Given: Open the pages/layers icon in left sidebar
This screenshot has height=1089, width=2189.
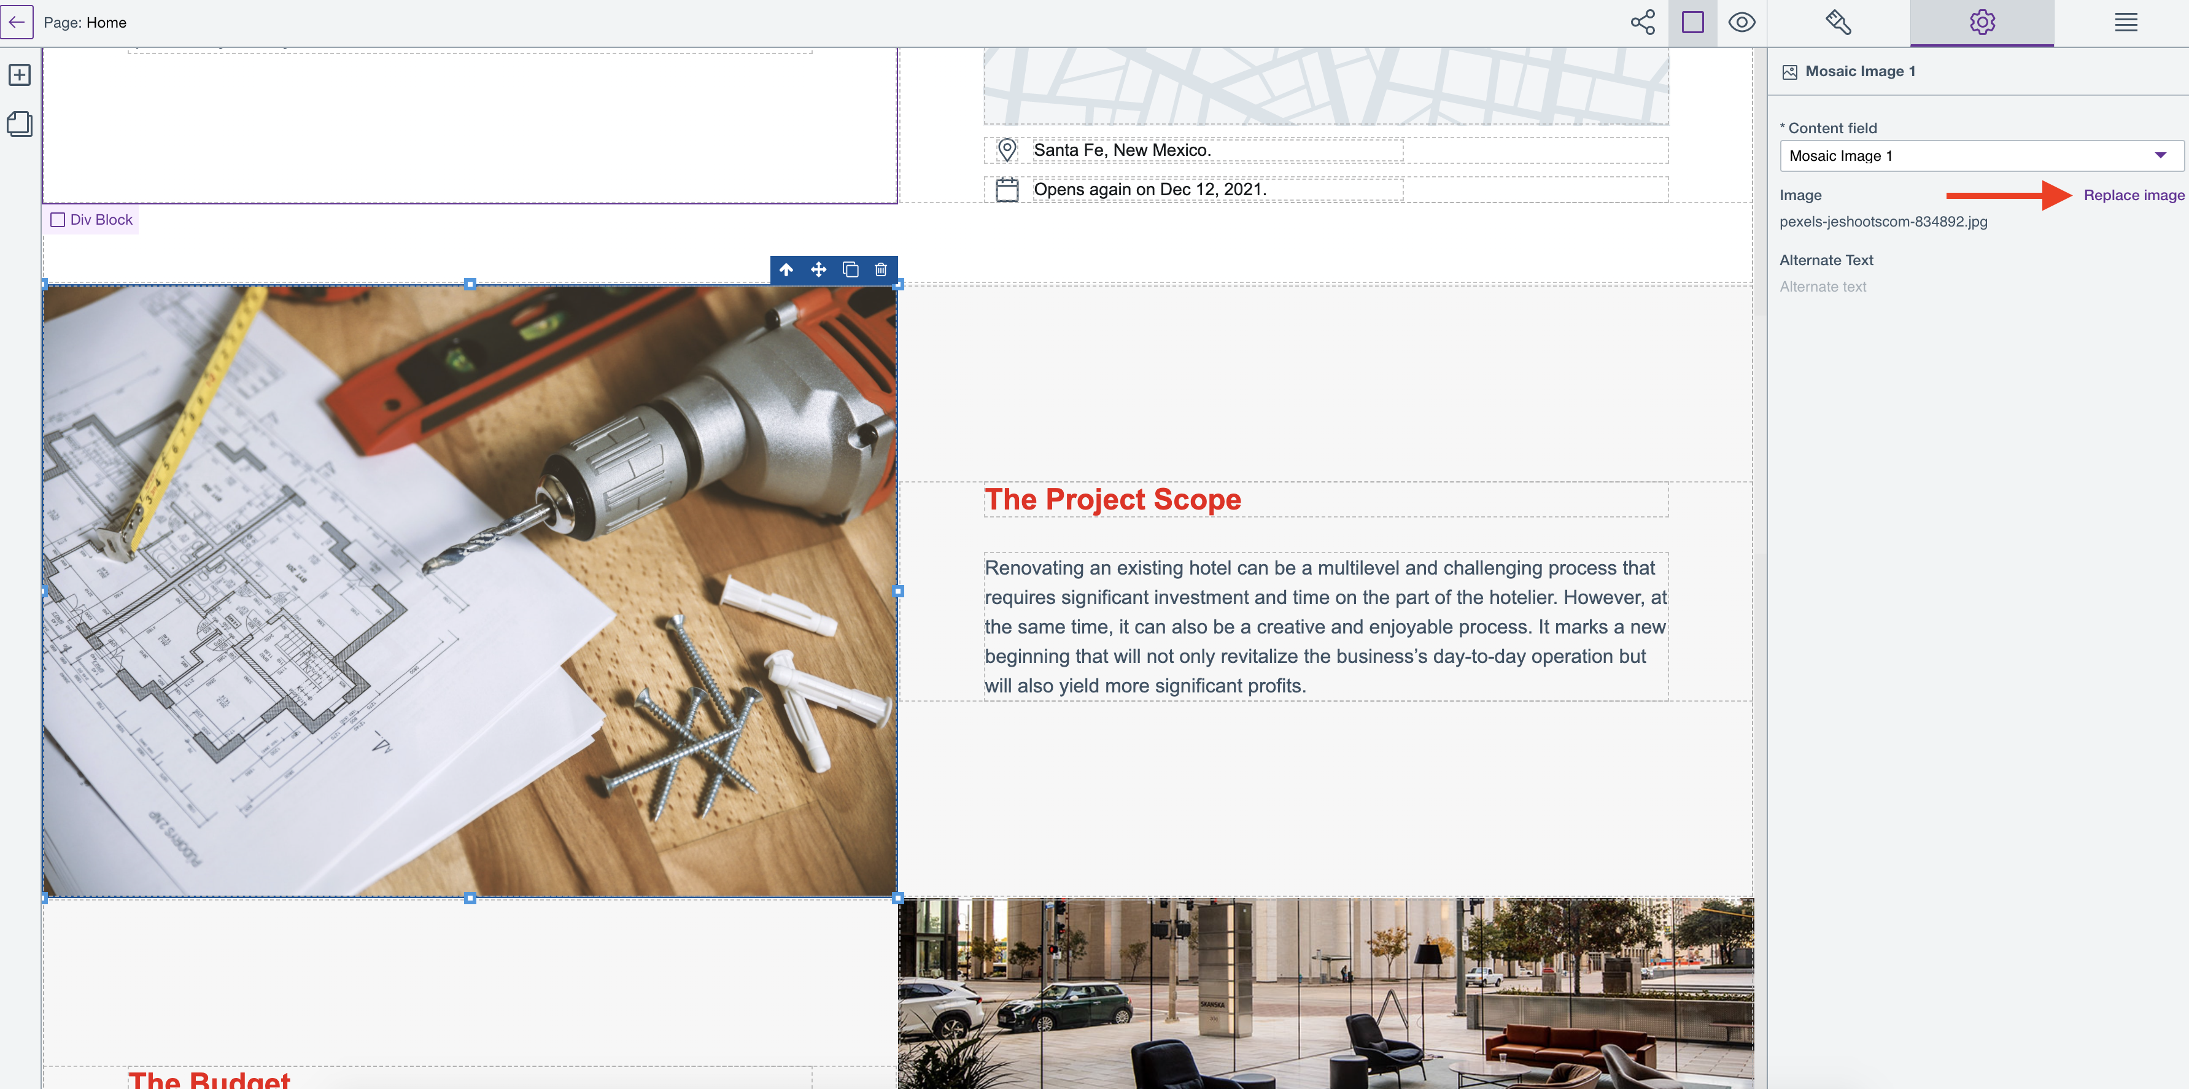Looking at the screenshot, I should pyautogui.click(x=20, y=124).
